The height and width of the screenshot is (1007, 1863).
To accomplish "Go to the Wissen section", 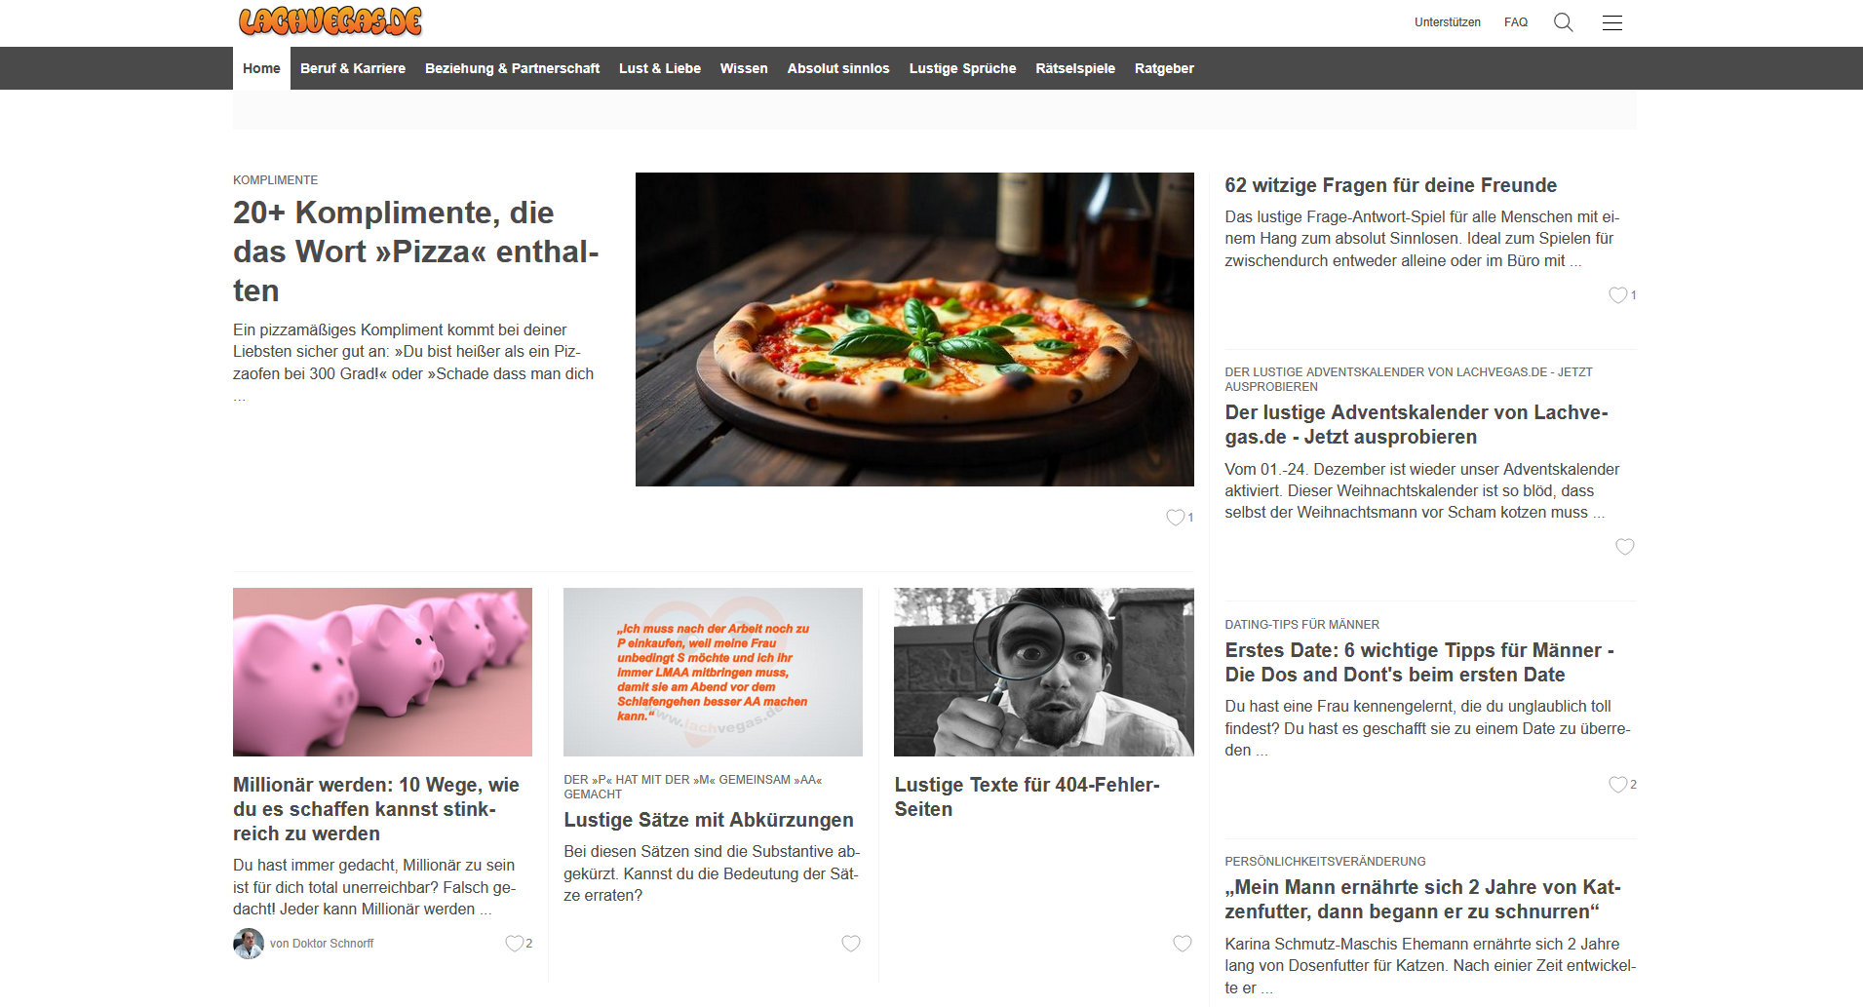I will pyautogui.click(x=744, y=68).
